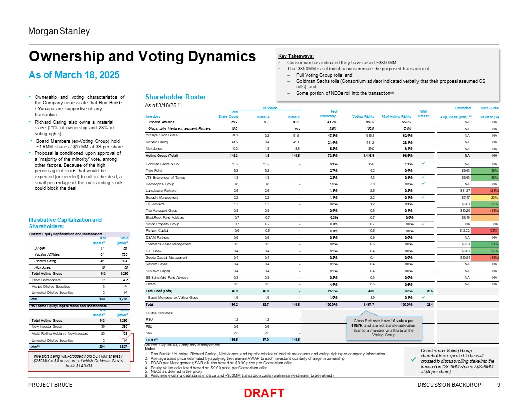
Task: Select the "BlackRock Fund Advisors" investor name
Action: (165, 218)
